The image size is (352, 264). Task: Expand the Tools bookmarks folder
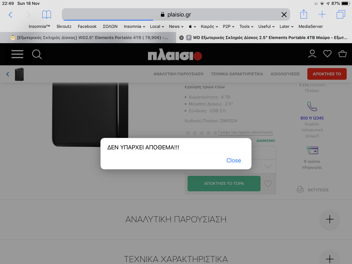click(x=246, y=26)
